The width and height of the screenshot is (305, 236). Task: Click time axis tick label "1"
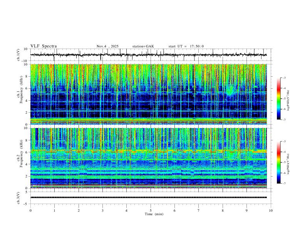tap(54, 211)
